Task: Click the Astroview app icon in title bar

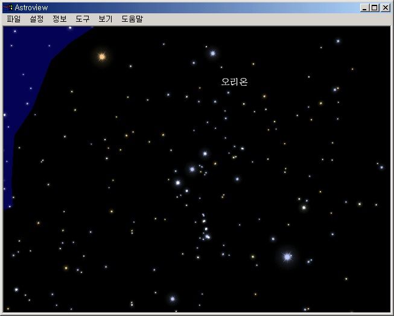Action: click(8, 7)
